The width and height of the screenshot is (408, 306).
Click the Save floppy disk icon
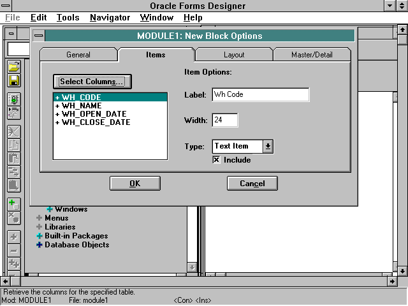click(x=13, y=80)
